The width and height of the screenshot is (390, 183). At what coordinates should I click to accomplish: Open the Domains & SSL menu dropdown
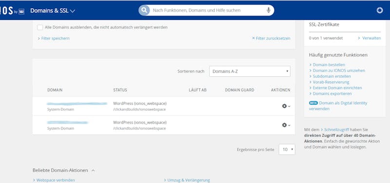point(53,11)
